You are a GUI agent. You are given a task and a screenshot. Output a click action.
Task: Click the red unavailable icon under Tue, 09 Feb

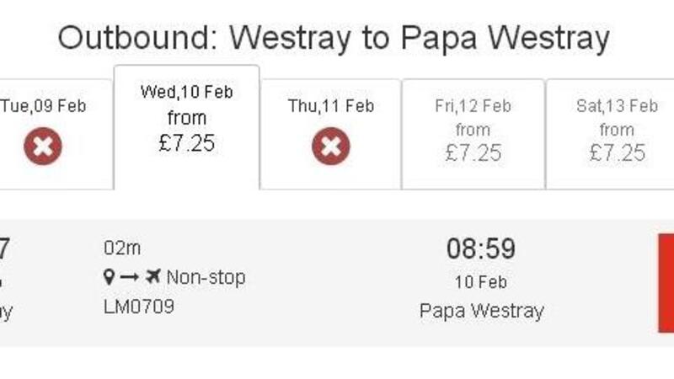pos(43,148)
